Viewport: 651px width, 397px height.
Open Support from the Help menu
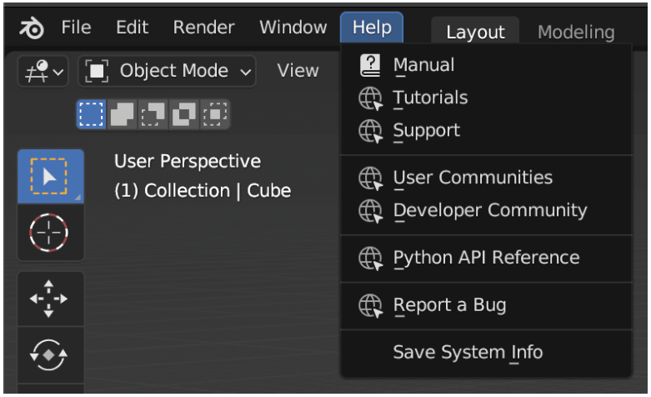[x=486, y=131]
